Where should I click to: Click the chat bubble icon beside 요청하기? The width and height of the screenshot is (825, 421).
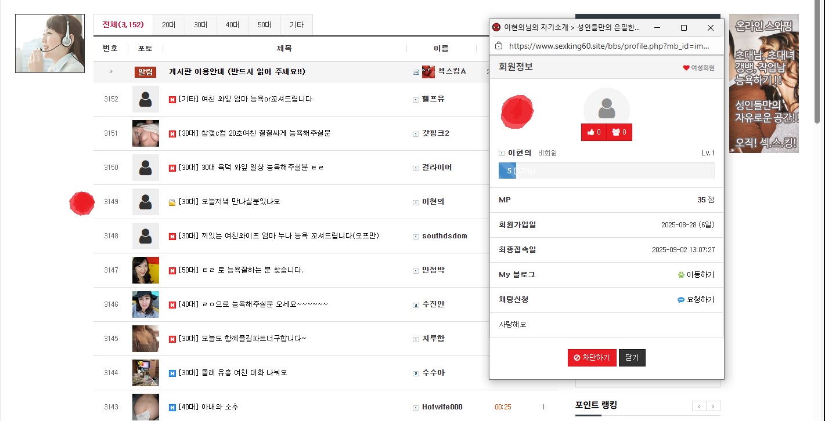coord(681,300)
